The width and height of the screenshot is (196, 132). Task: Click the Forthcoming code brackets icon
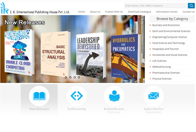77,96
